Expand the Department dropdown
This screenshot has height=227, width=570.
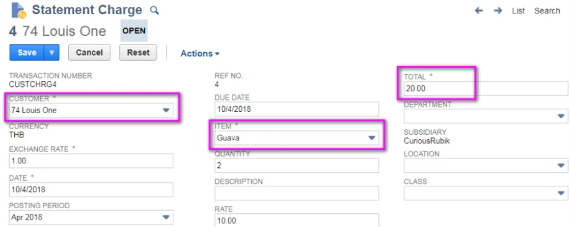(x=561, y=116)
